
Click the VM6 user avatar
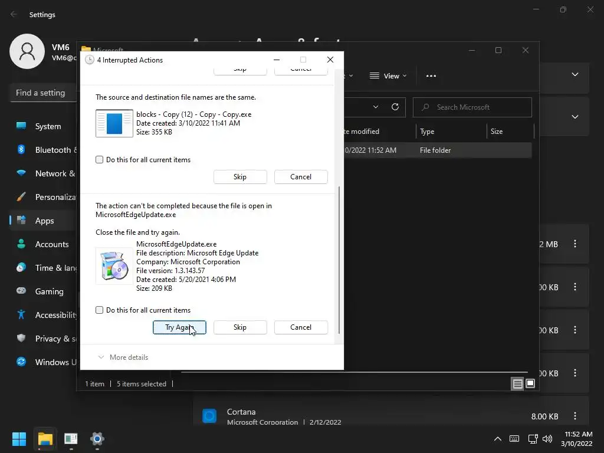coord(27,51)
